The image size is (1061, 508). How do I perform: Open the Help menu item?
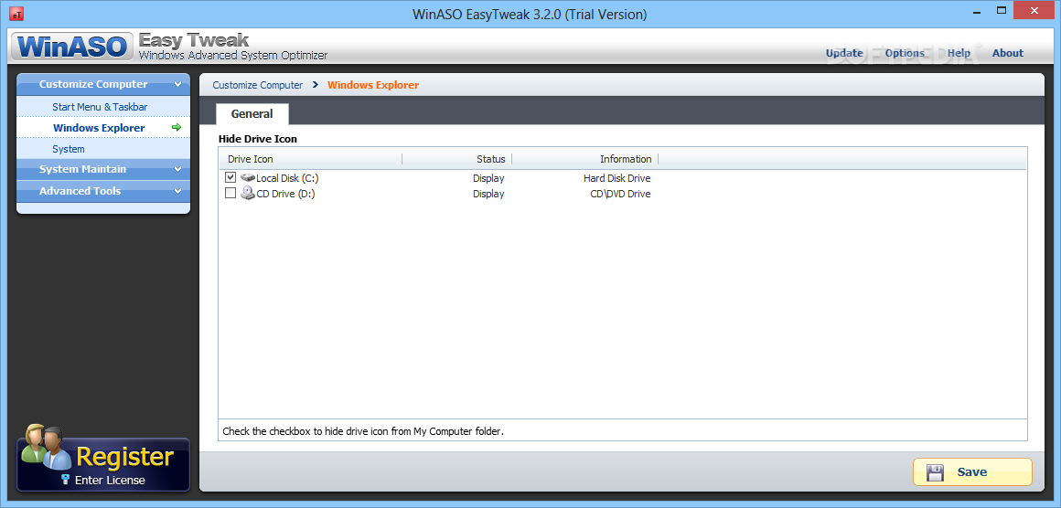tap(959, 53)
